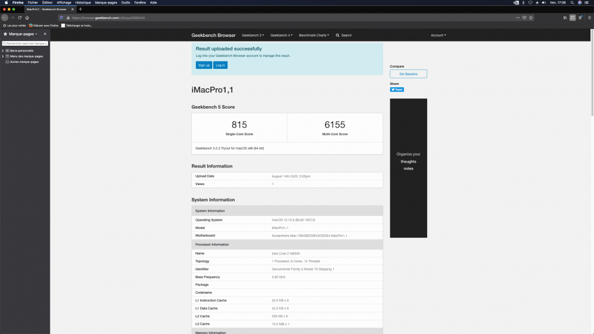Reload the page with the refresh icon

pos(20,18)
